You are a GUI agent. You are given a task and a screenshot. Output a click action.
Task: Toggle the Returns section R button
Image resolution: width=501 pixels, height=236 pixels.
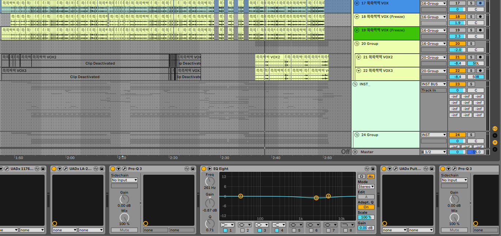pos(495,135)
